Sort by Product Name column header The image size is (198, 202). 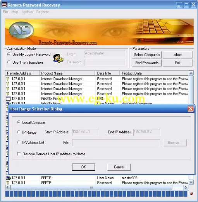(x=67, y=73)
